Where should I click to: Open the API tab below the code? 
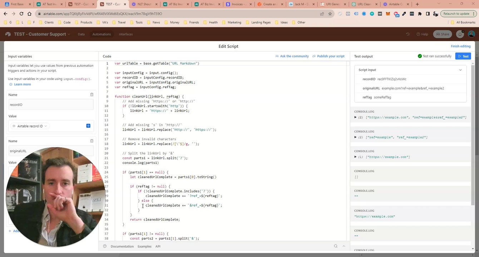point(158,246)
